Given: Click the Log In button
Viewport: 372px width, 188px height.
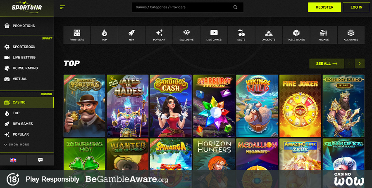Looking at the screenshot, I should (x=356, y=7).
